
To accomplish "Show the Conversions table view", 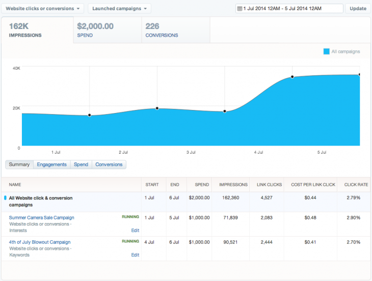I will (109, 164).
